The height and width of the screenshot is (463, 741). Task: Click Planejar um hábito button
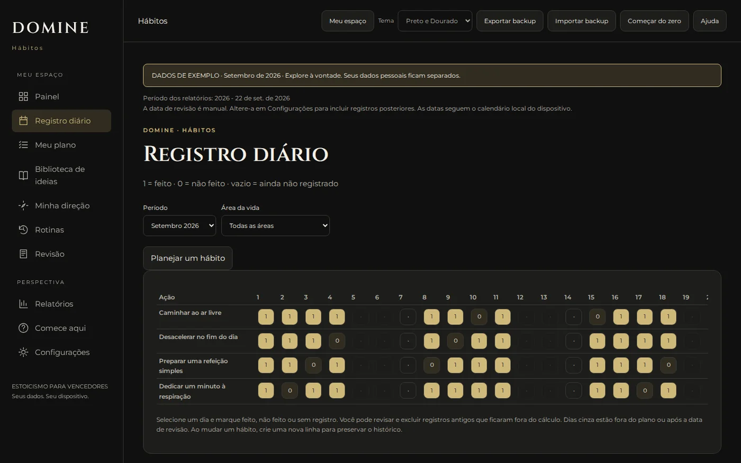click(x=188, y=258)
